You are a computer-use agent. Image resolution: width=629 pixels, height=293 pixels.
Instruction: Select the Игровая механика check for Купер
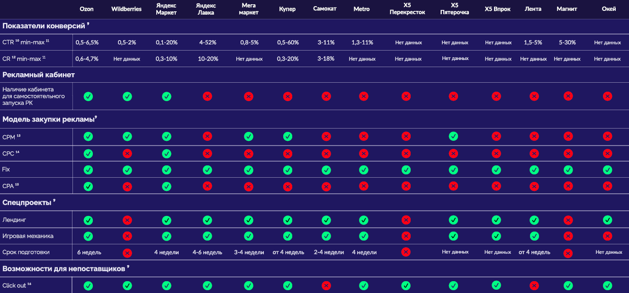[288, 236]
